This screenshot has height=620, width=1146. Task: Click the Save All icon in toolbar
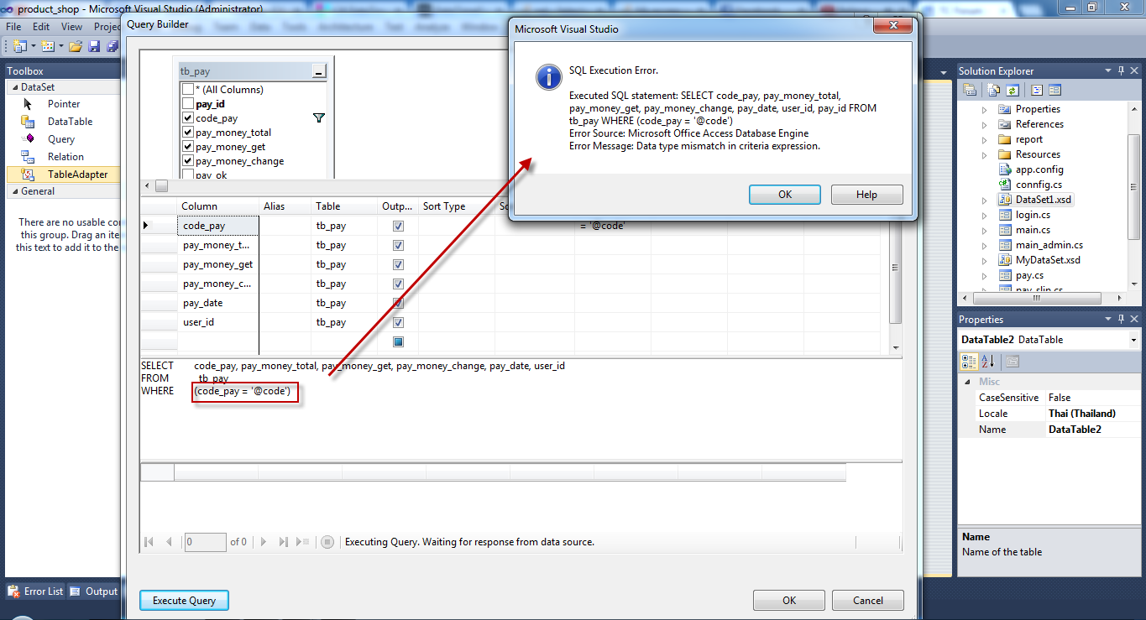pyautogui.click(x=112, y=46)
